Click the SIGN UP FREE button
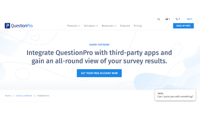 (x=183, y=26)
